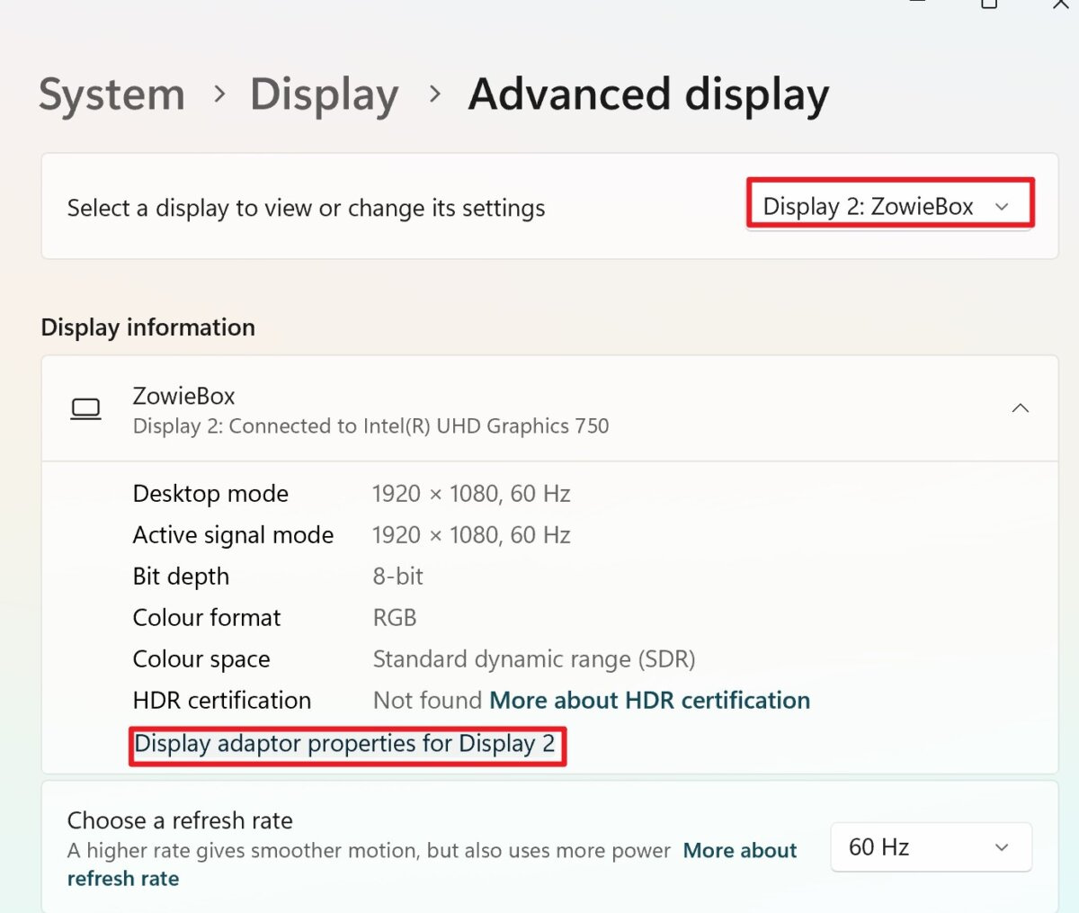The height and width of the screenshot is (913, 1079).
Task: Select Display in the breadcrumb navigation
Action: 324,94
